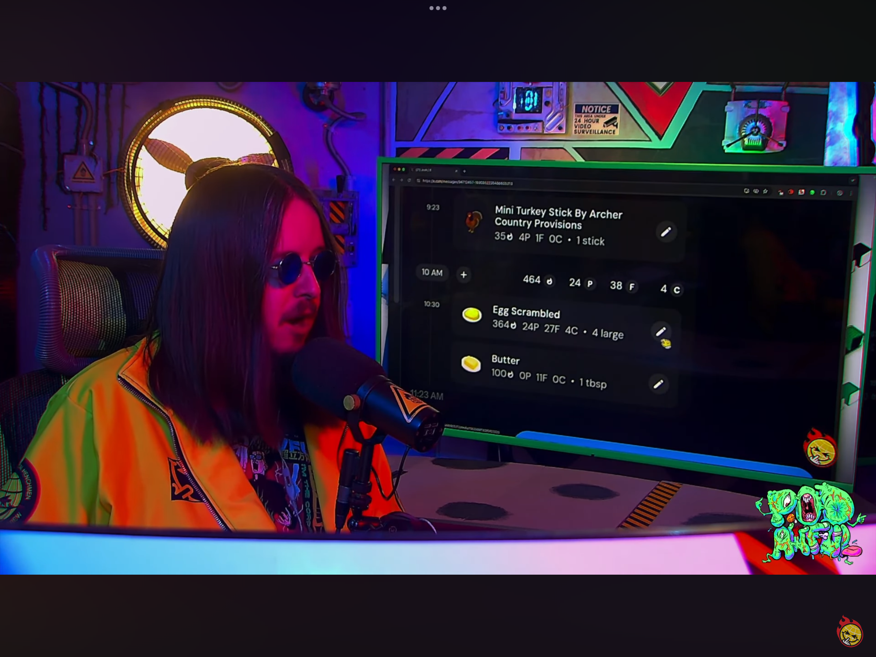Edit the Mini Turkey Stick entry
This screenshot has height=657, width=876.
666,232
